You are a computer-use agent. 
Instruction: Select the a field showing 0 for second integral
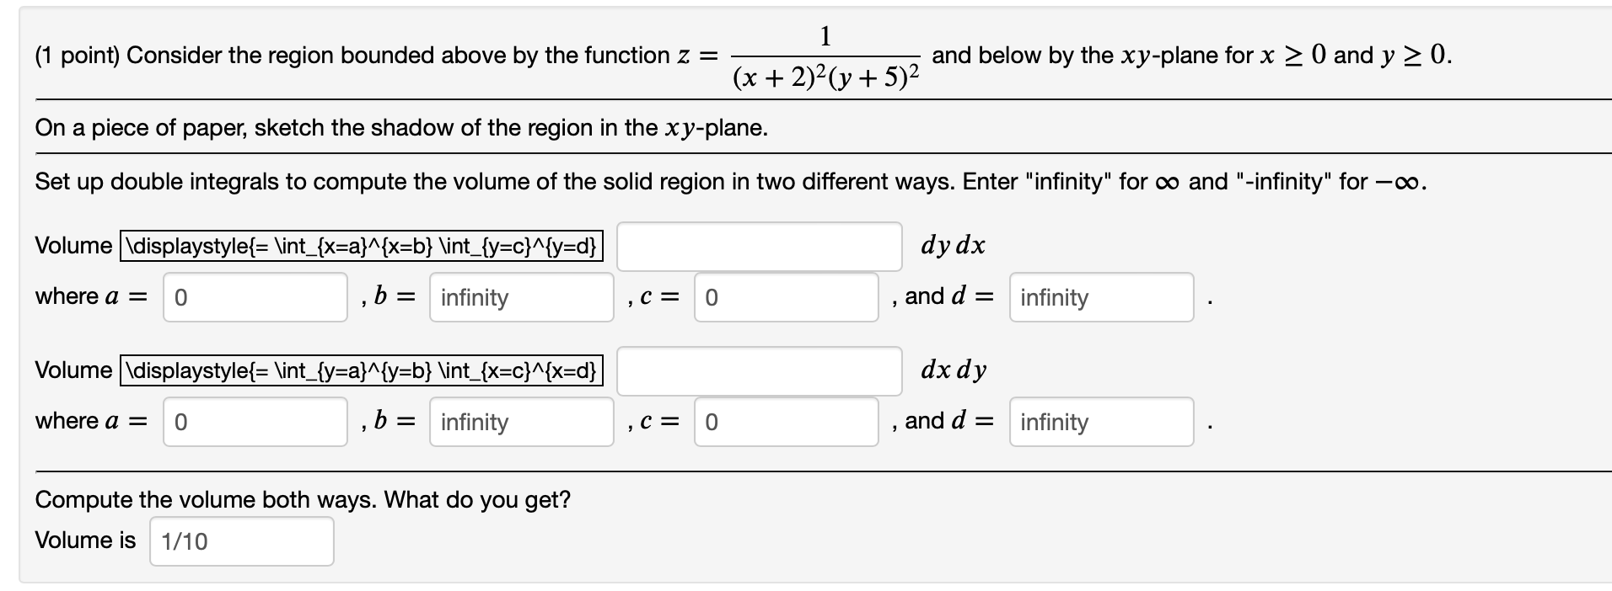(x=254, y=422)
